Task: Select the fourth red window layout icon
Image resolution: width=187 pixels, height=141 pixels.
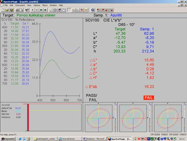Action: pyautogui.click(x=111, y=10)
